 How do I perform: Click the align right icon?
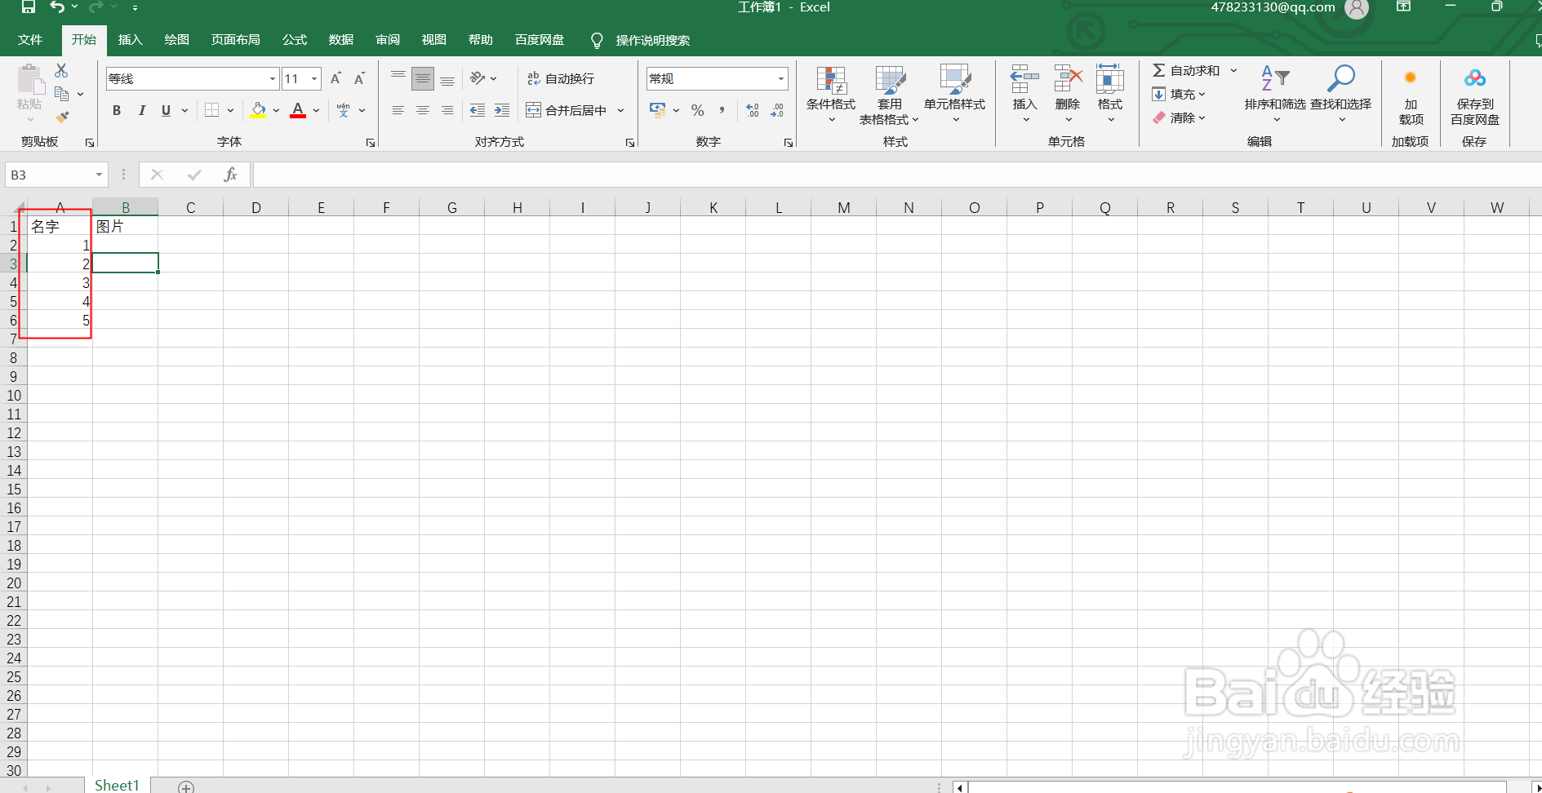click(447, 110)
